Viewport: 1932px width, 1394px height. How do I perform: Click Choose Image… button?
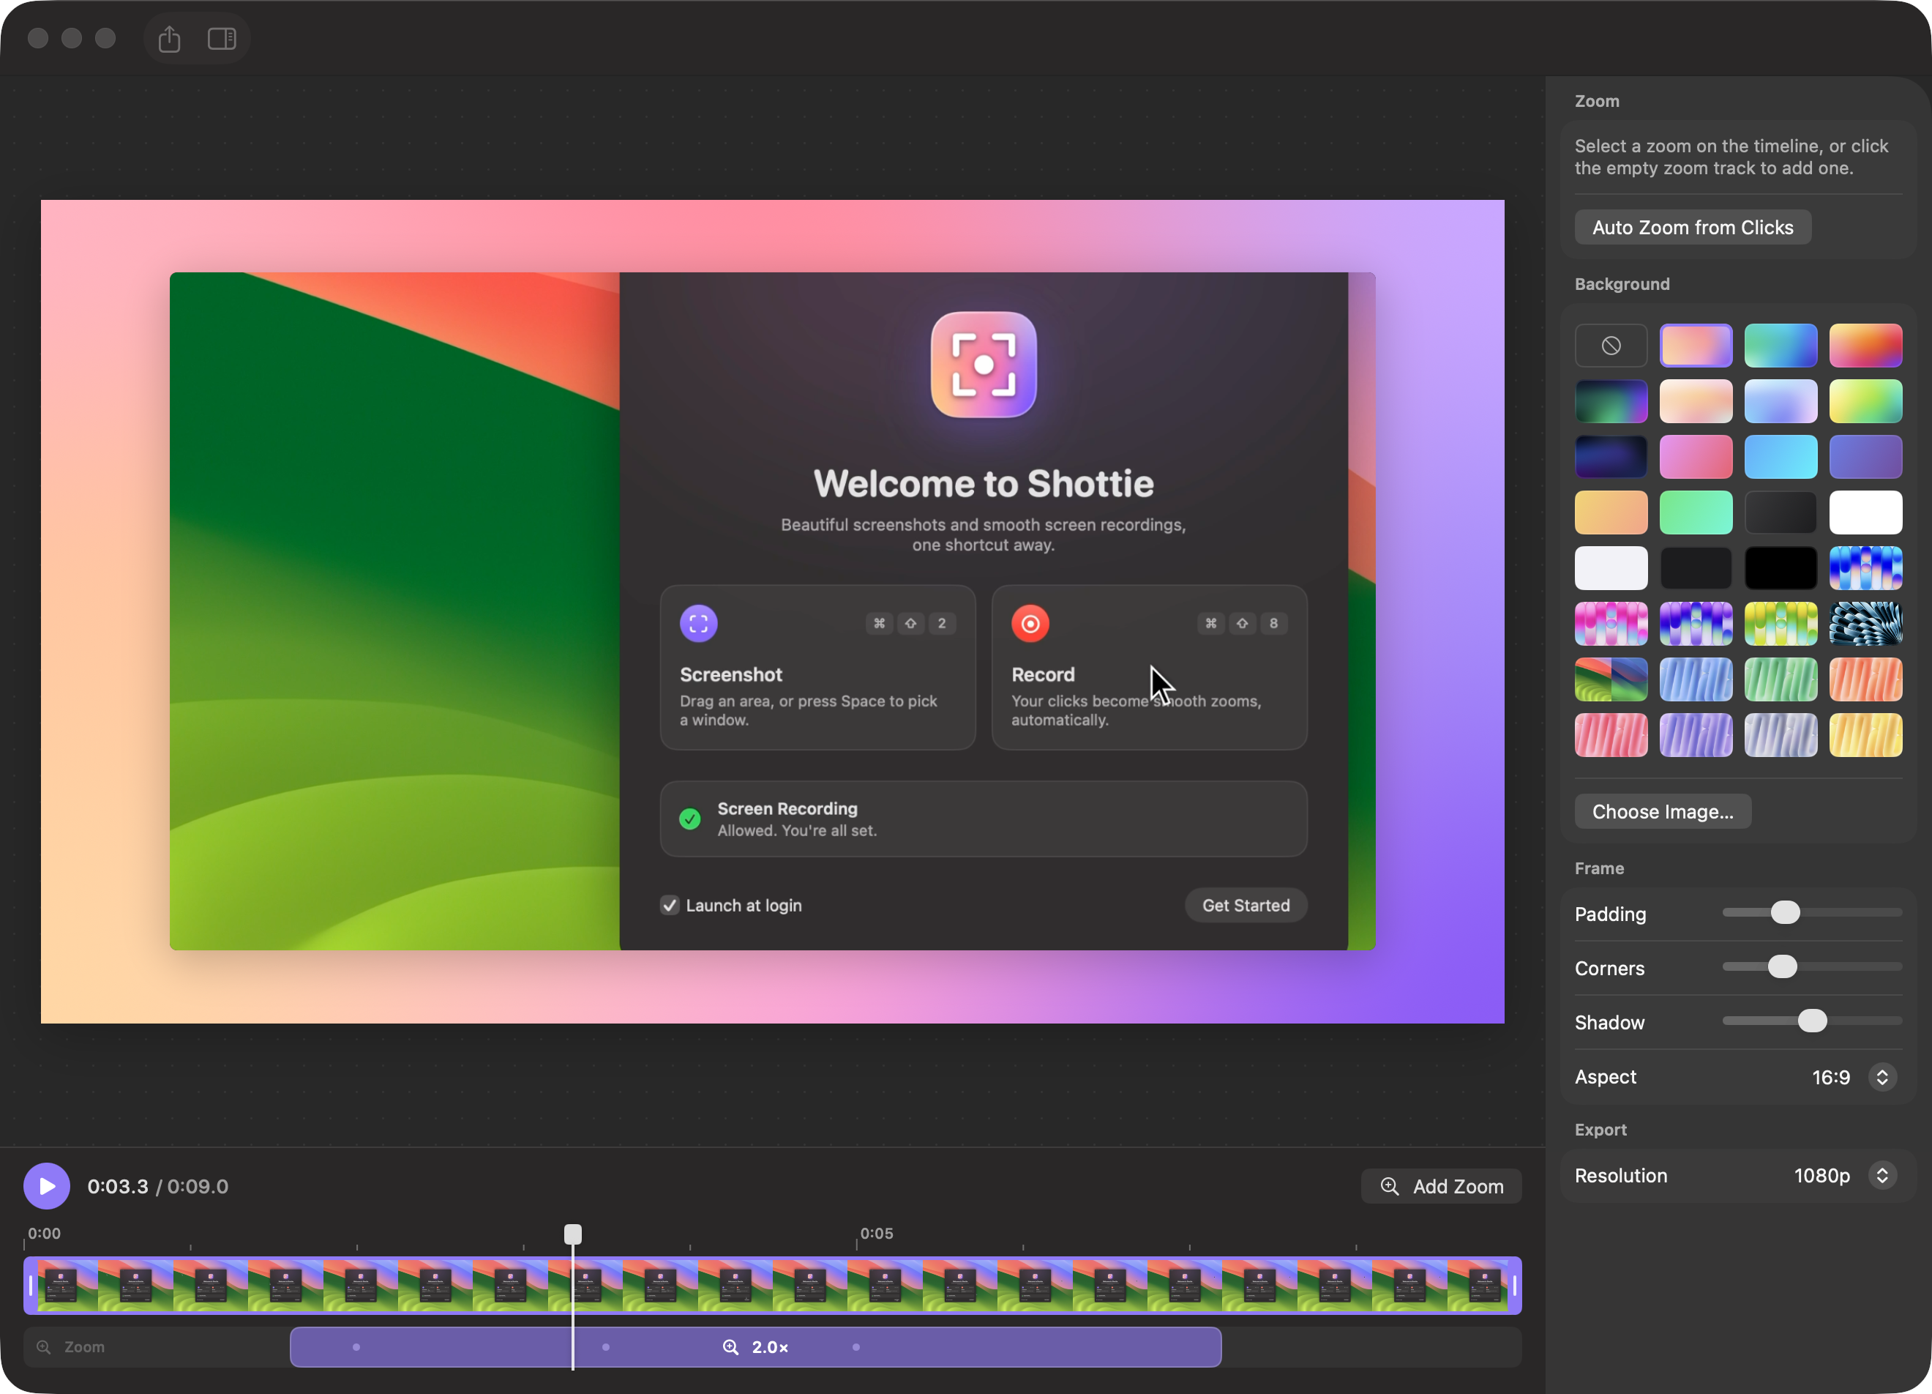coord(1663,811)
